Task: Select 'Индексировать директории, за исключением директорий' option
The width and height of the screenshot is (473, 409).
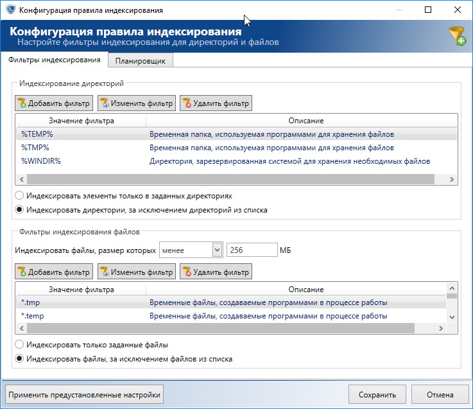Action: click(x=19, y=209)
